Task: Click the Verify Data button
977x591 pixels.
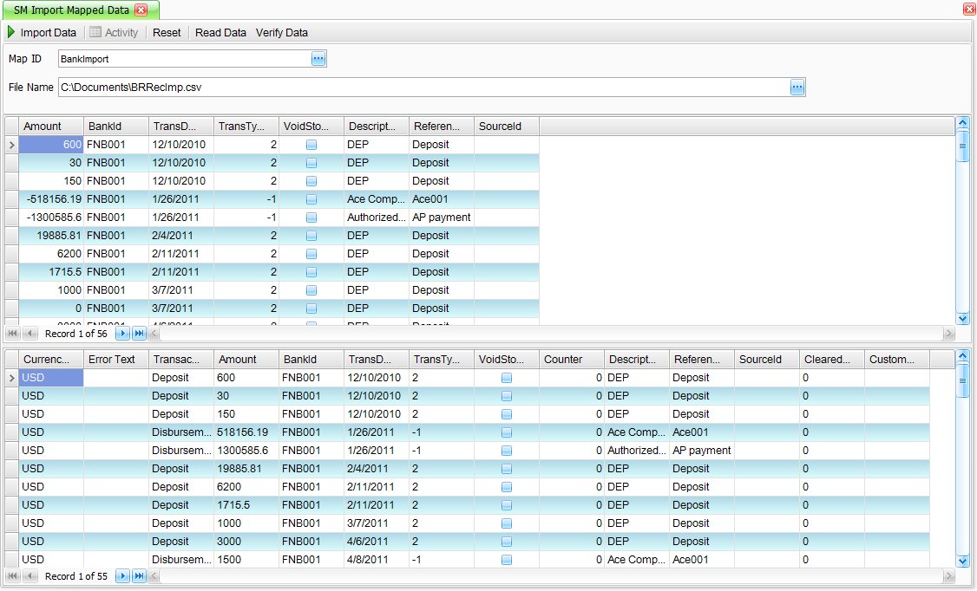Action: 281,33
